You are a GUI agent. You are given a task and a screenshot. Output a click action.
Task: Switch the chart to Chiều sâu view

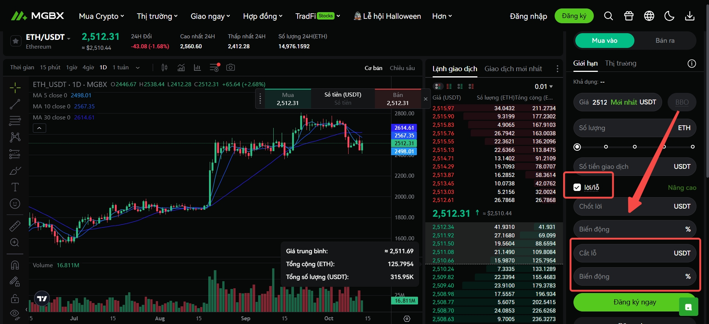[x=402, y=68]
